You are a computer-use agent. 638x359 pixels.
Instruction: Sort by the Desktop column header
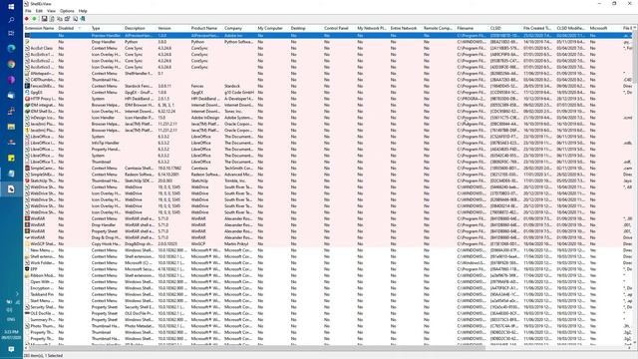pos(306,29)
